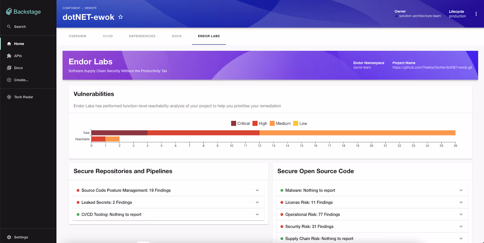Screen dimensions: 484x243
Task: Toggle Medium series in chart legend
Action: [280, 123]
